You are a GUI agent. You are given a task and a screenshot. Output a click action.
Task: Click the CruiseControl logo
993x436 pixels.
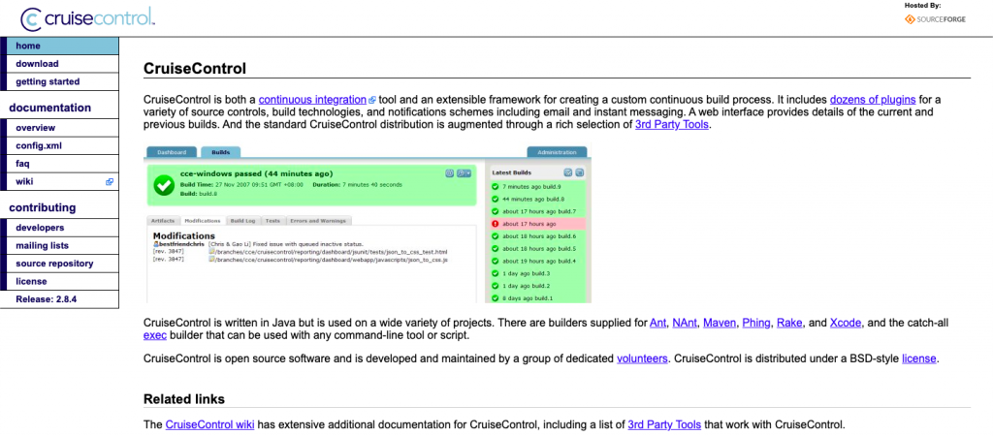coord(88,18)
